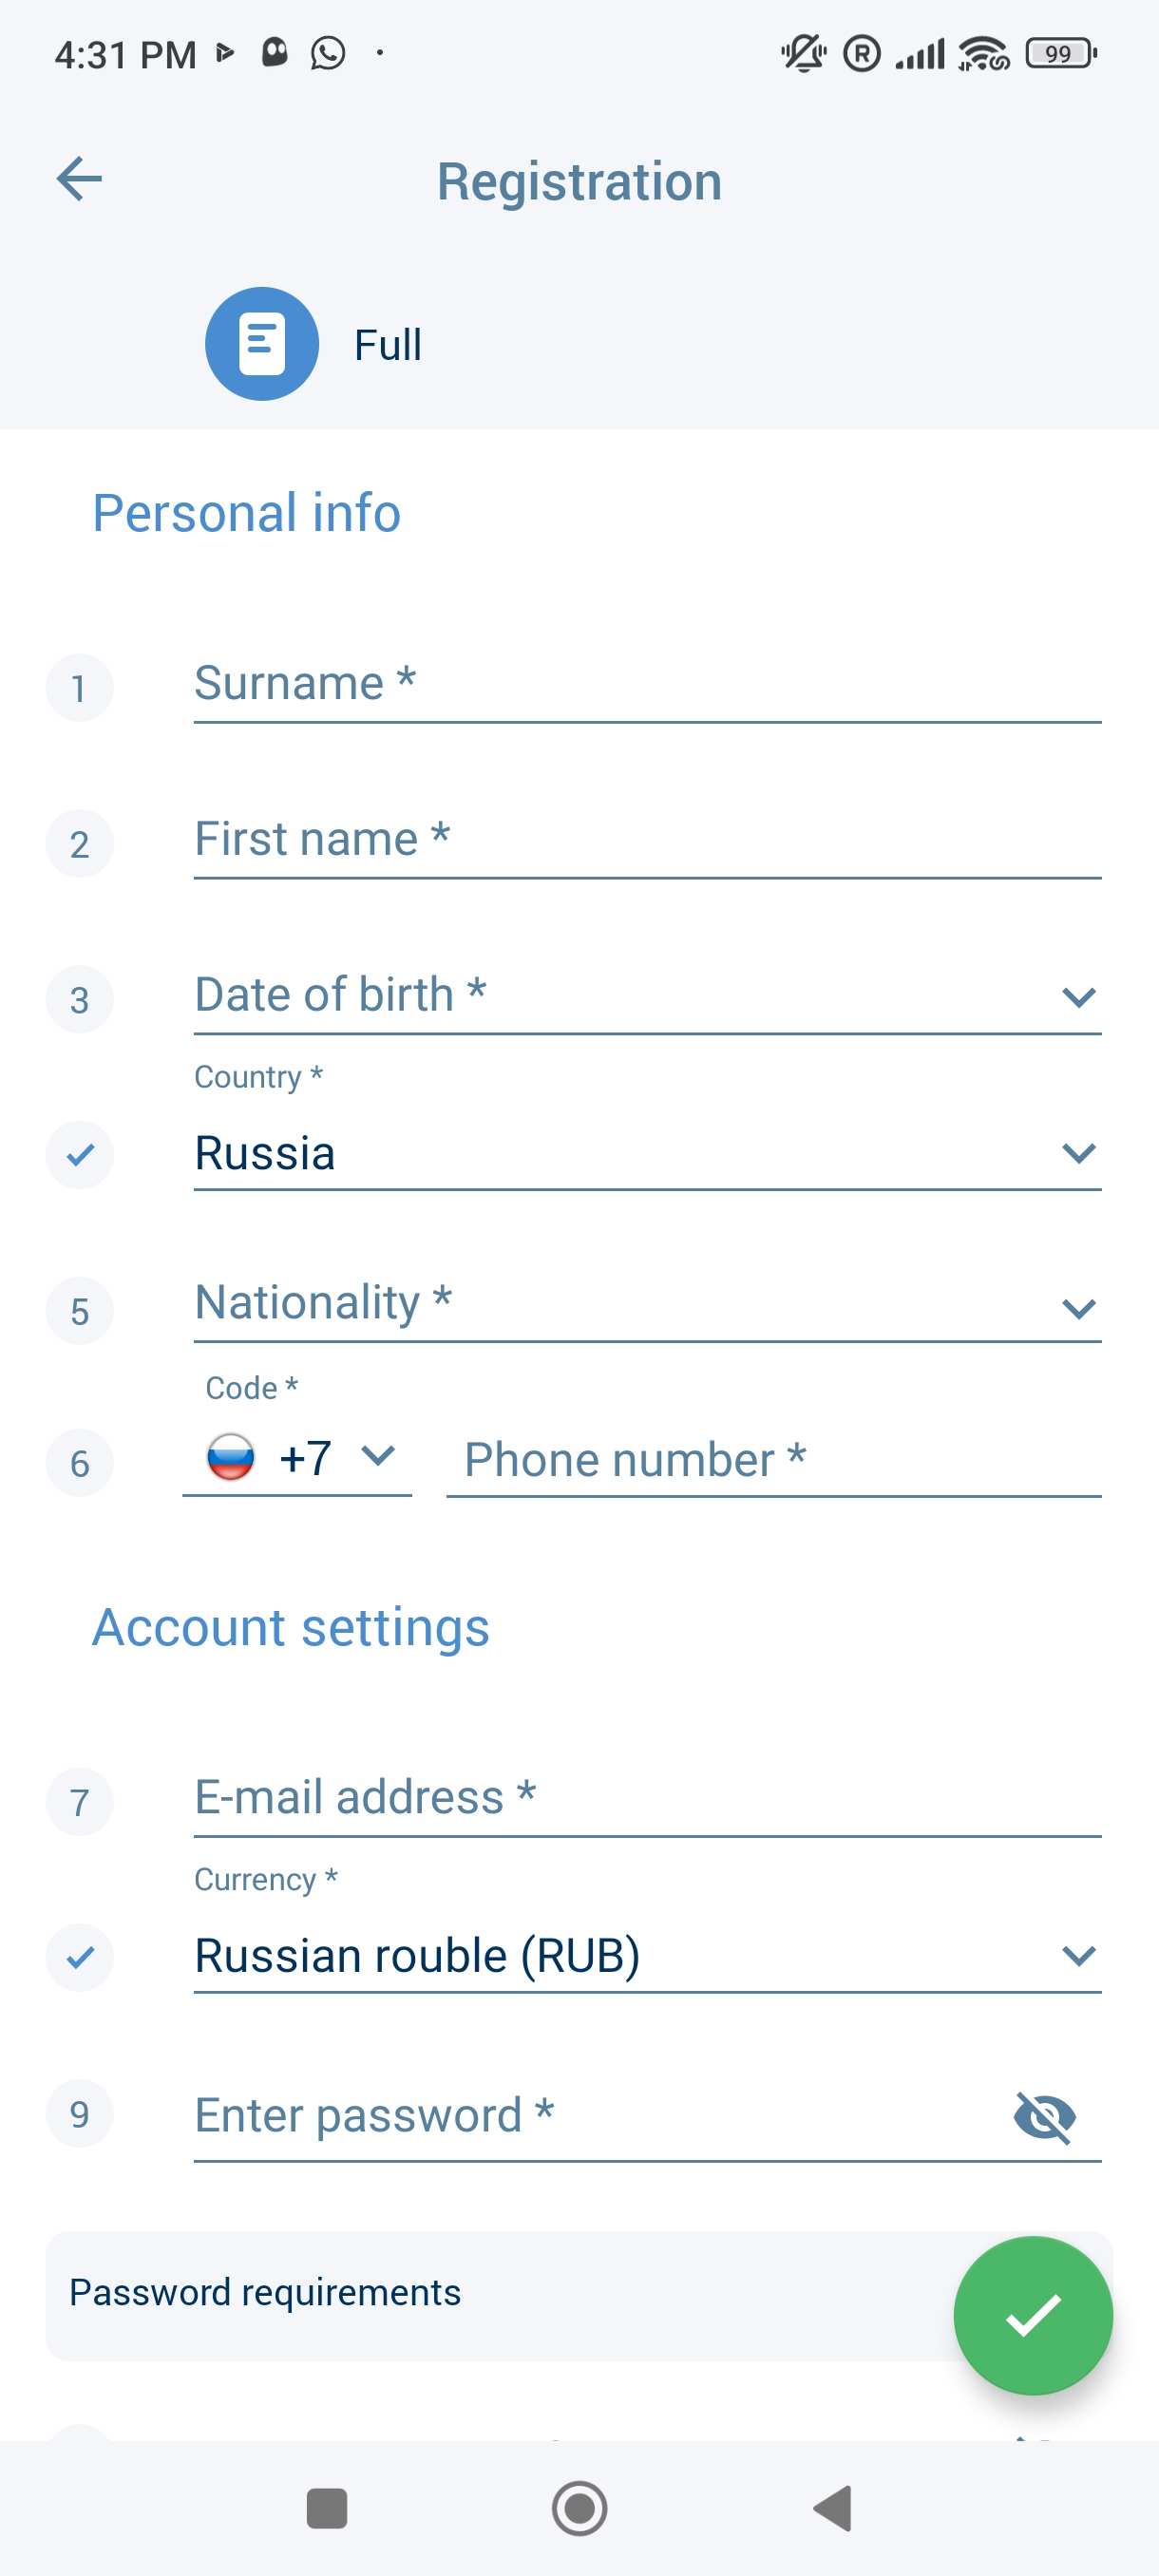Viewport: 1159px width, 2576px height.
Task: Click into the Phone number field
Action: tap(772, 1460)
